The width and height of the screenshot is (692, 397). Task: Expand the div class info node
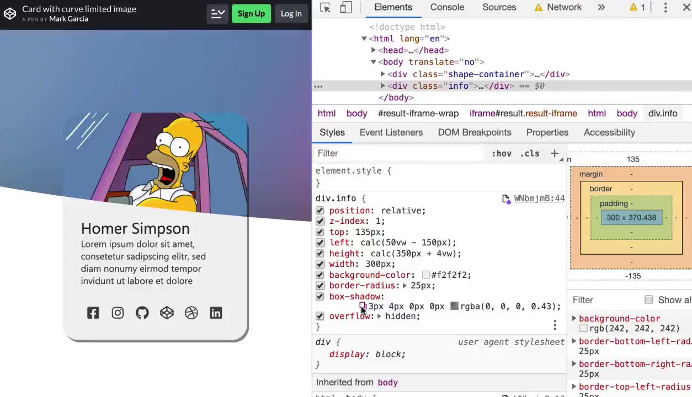(383, 86)
